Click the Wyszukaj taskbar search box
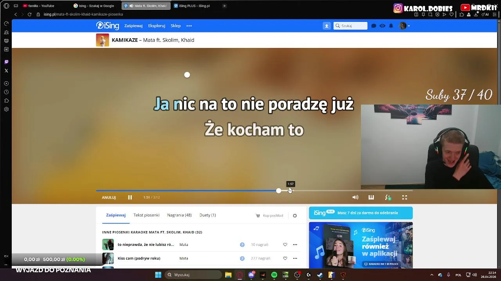 pyautogui.click(x=194, y=275)
